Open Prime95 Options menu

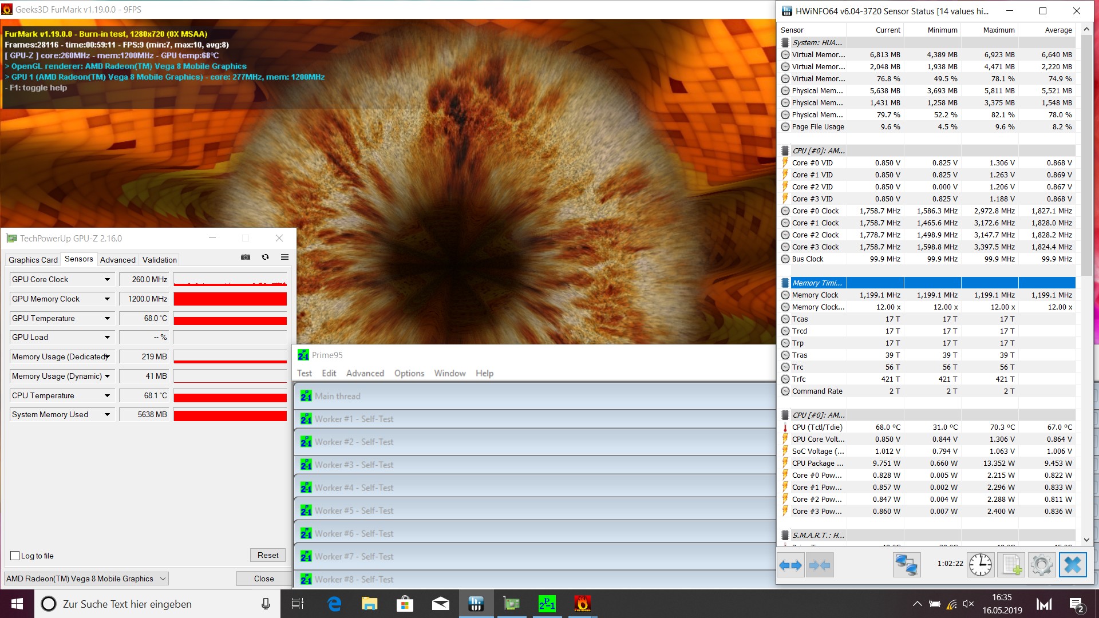[409, 373]
